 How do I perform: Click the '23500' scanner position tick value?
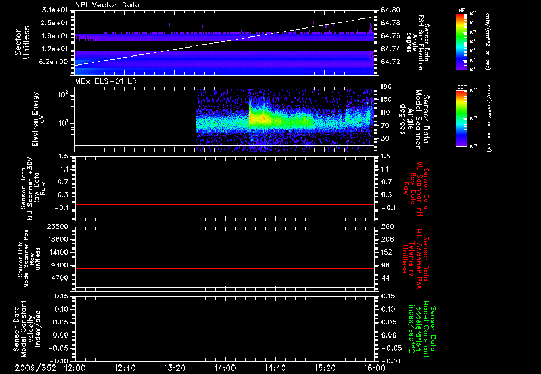tap(58, 226)
